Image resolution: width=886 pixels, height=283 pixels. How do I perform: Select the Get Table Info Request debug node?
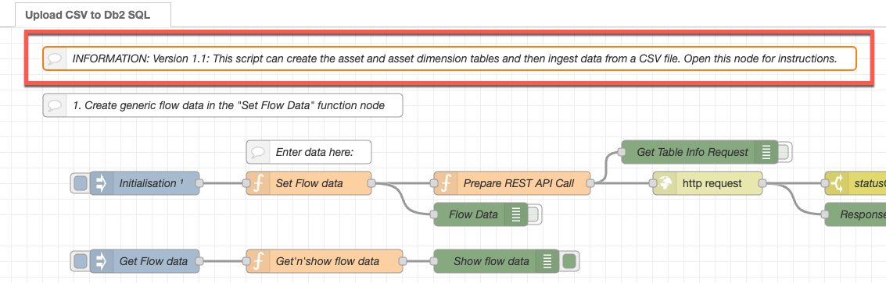[x=700, y=152]
